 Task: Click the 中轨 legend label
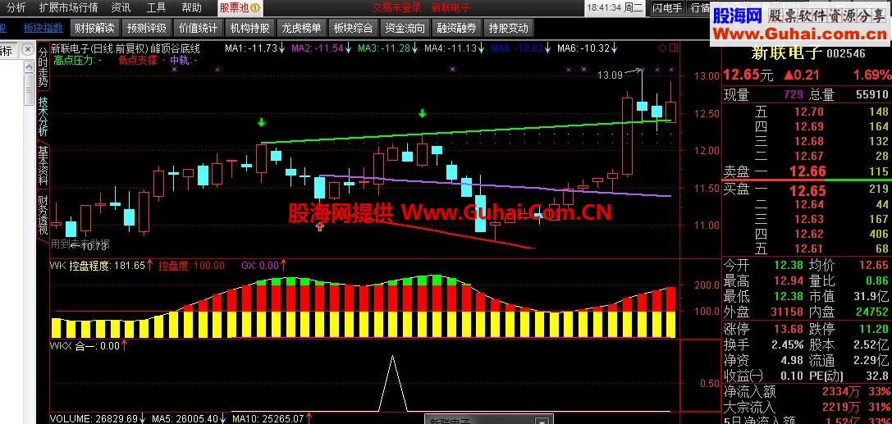point(183,60)
